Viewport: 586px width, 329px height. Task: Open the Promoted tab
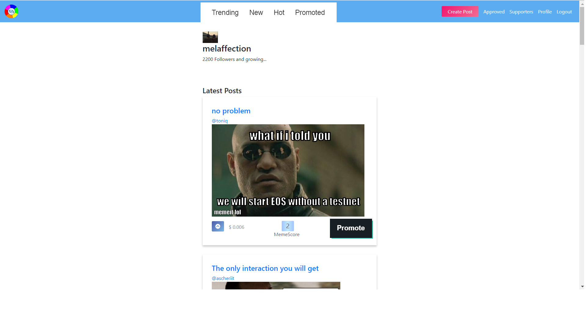coord(309,12)
